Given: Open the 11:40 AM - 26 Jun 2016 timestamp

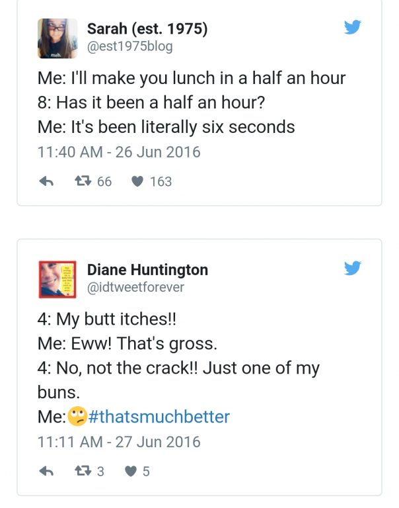Looking at the screenshot, I should 119,151.
